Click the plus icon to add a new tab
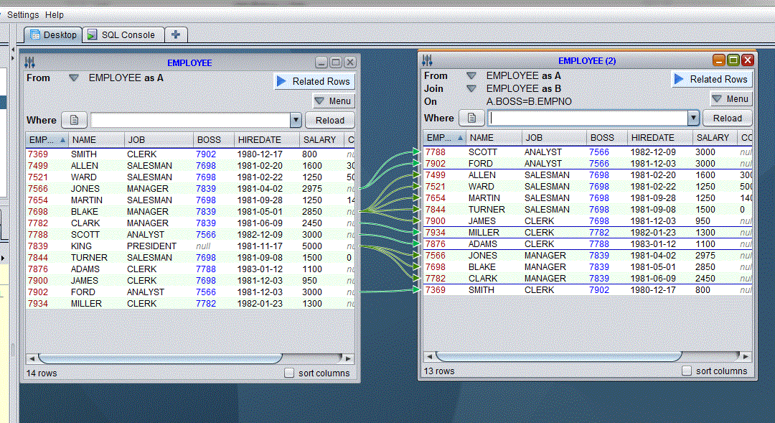The image size is (775, 423). click(x=176, y=34)
